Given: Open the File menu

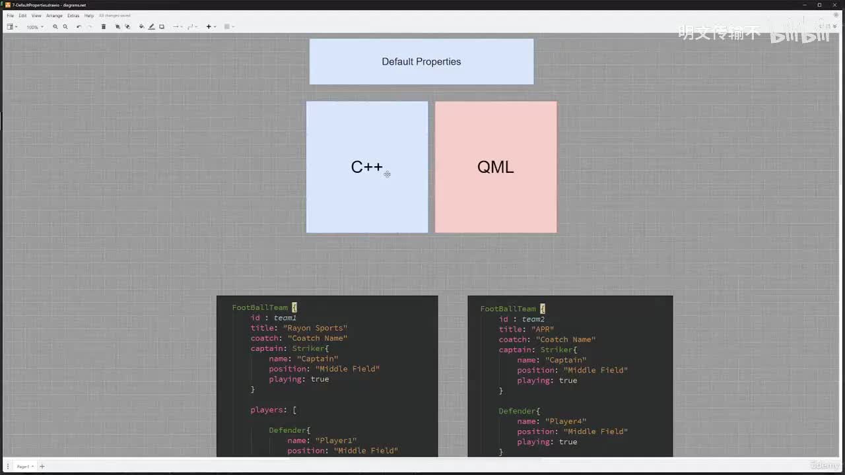Looking at the screenshot, I should (10, 15).
